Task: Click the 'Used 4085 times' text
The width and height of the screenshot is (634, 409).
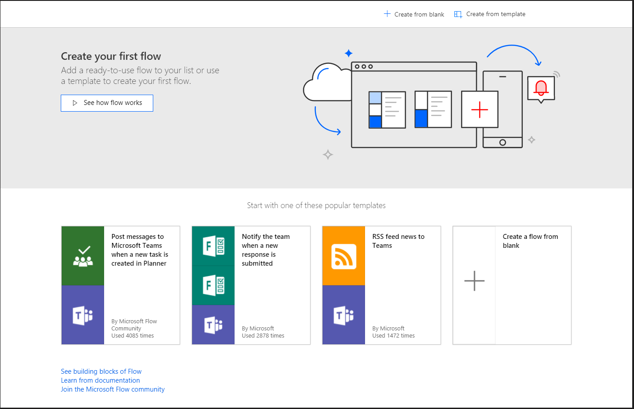Action: 133,336
